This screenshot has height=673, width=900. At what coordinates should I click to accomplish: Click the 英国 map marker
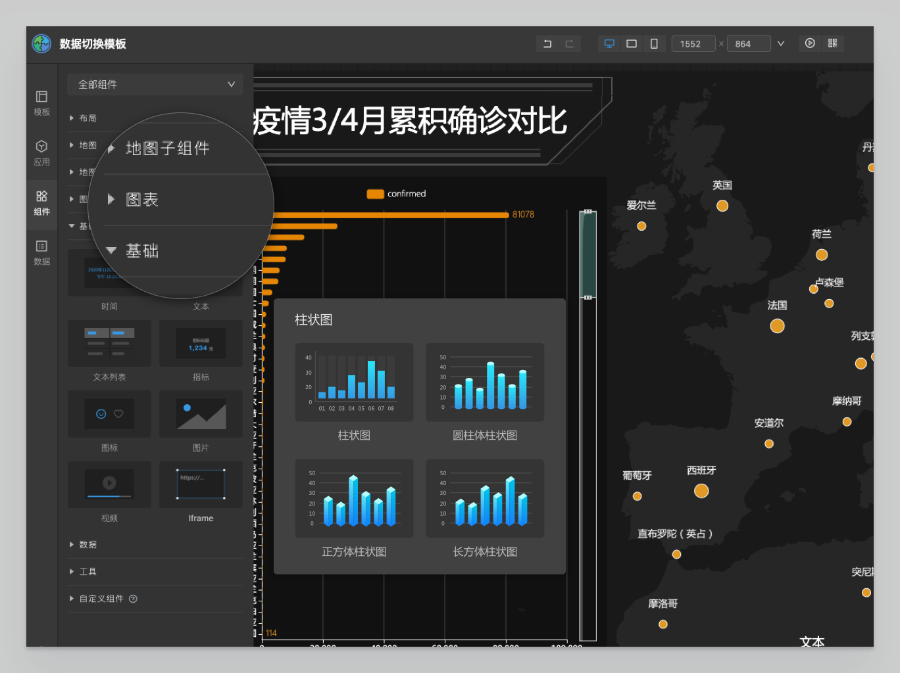pos(722,206)
